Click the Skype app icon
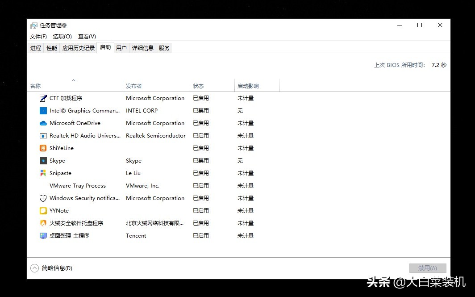Screen dimensions: 475x297 click(x=43, y=161)
